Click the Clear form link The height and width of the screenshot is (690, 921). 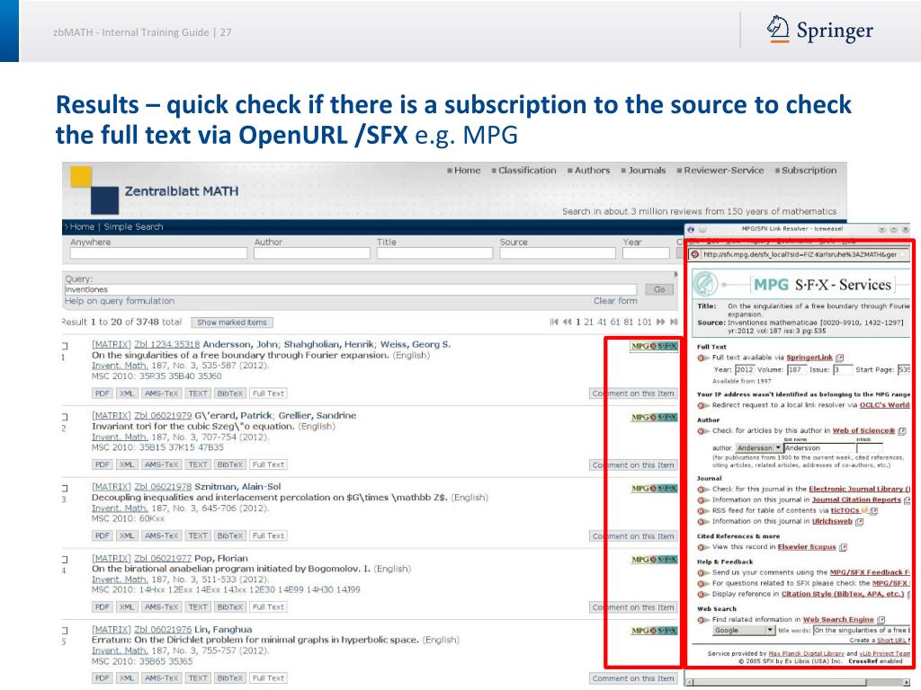(615, 301)
